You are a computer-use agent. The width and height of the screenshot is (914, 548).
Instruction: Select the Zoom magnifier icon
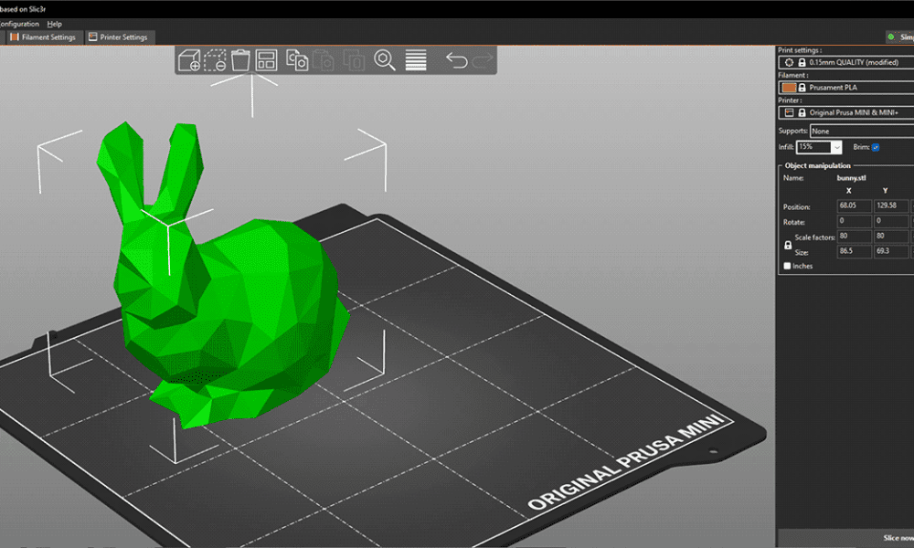pyautogui.click(x=385, y=59)
